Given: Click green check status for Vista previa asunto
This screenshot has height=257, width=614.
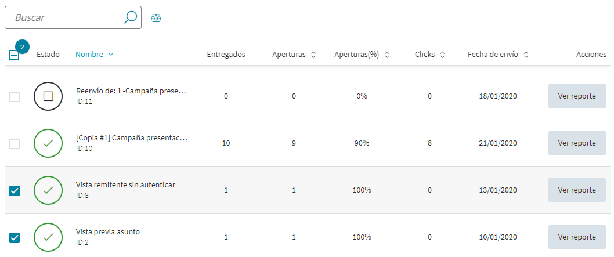Looking at the screenshot, I should [x=48, y=237].
